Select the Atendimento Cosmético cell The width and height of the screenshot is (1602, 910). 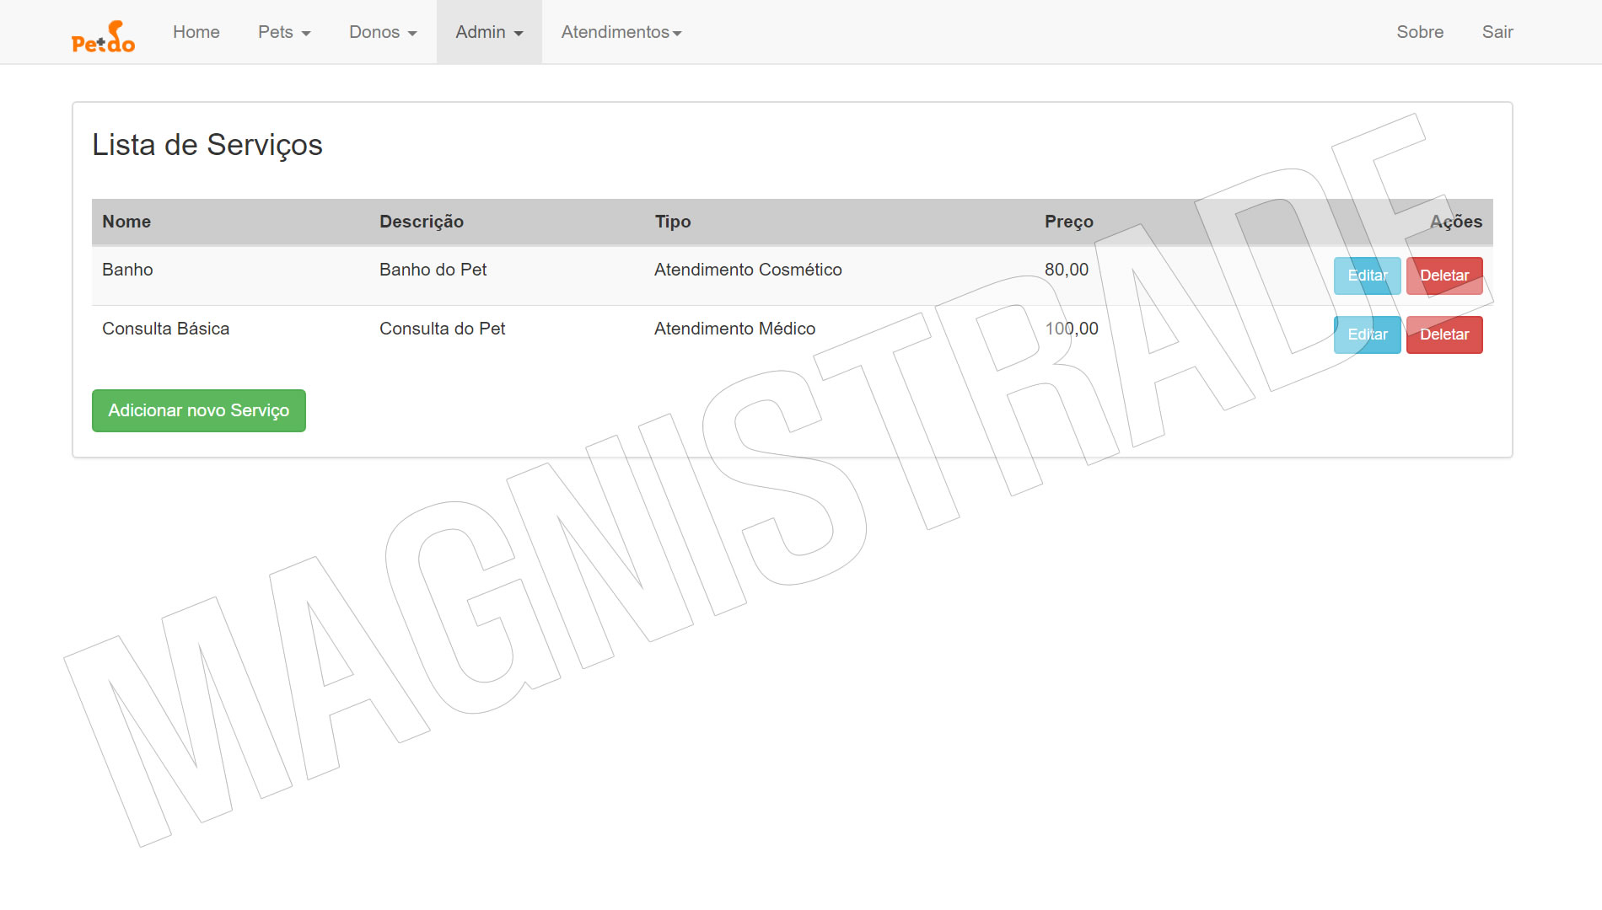click(748, 270)
